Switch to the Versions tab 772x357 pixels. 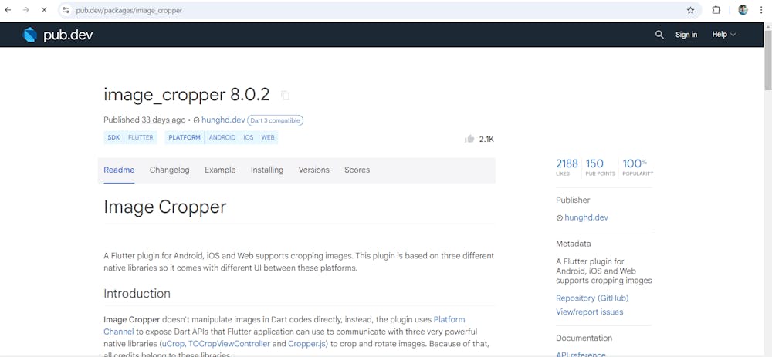point(313,170)
